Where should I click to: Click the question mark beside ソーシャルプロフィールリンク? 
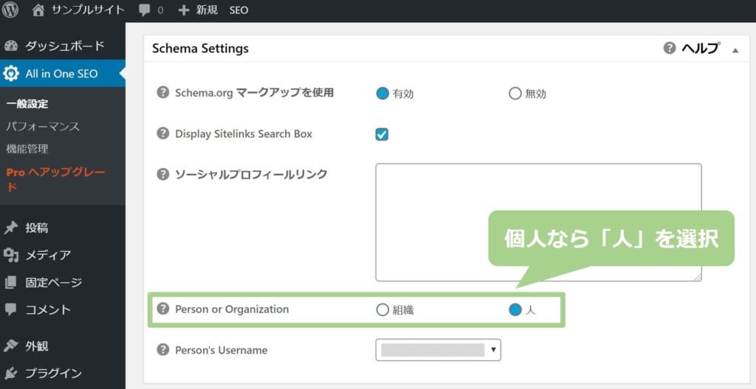(x=163, y=174)
